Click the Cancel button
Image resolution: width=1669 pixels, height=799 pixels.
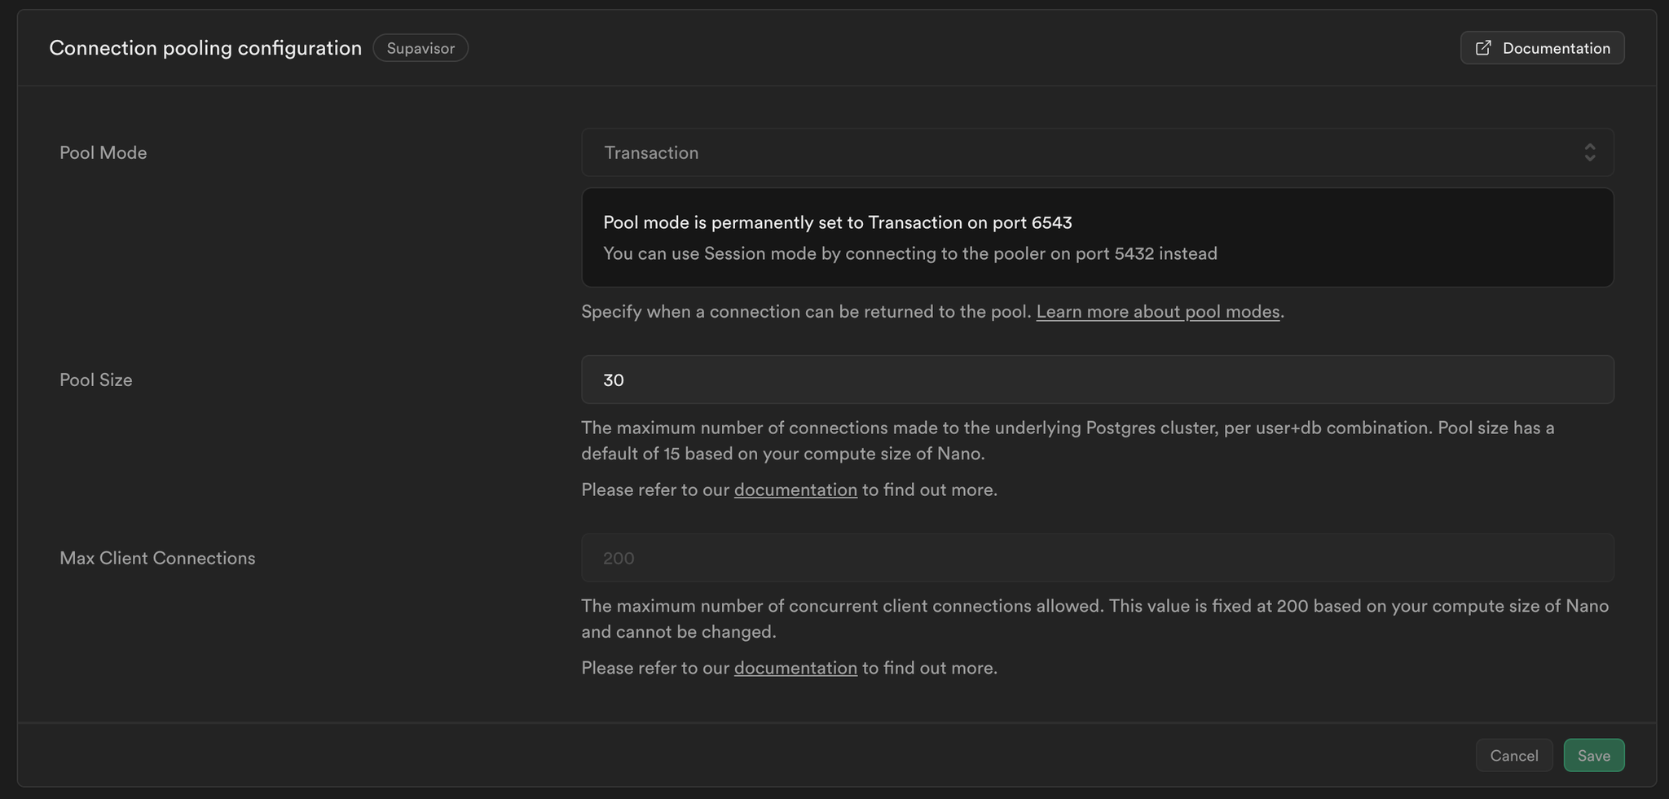(x=1514, y=755)
